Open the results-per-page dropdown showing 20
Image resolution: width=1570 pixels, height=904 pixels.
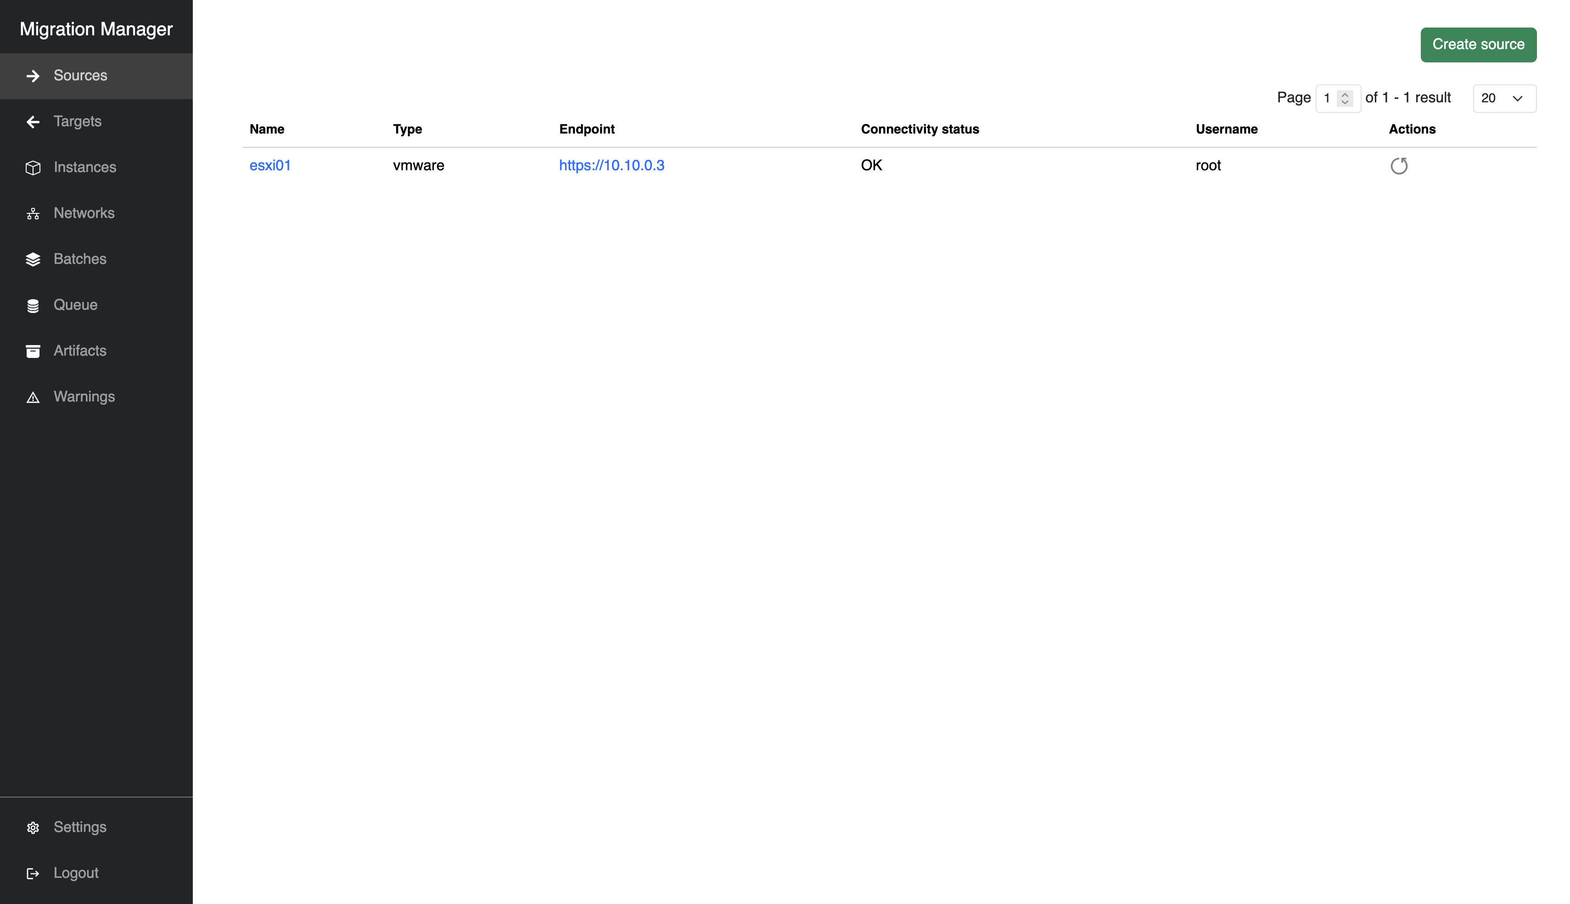(x=1504, y=98)
